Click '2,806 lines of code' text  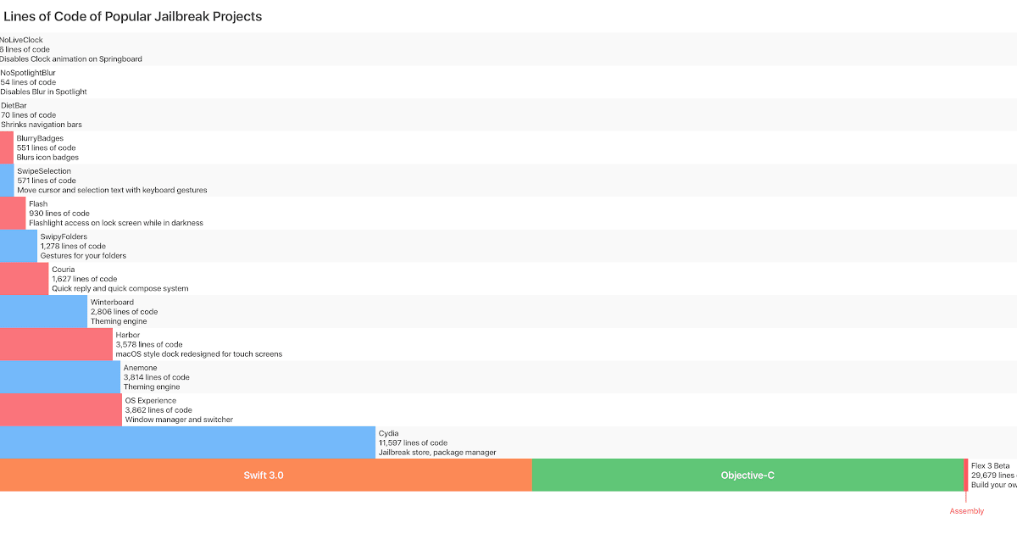click(124, 312)
